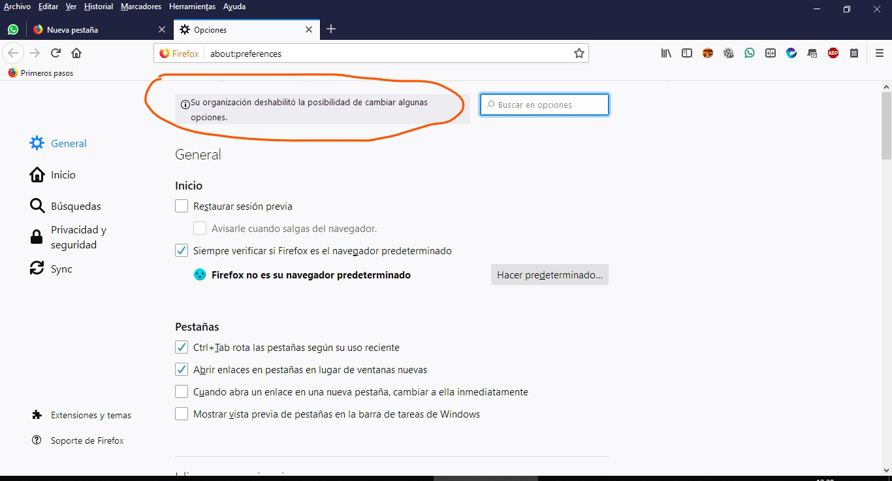Click the info icon in organization notice

185,104
